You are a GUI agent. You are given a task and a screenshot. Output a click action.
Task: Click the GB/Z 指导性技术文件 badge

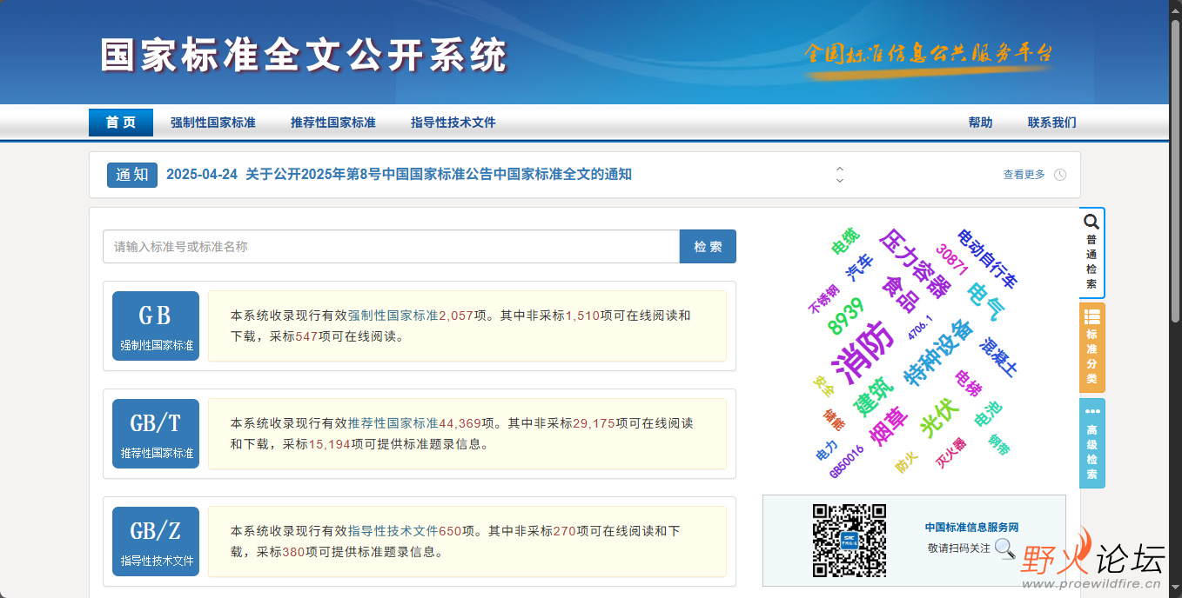[x=156, y=541]
